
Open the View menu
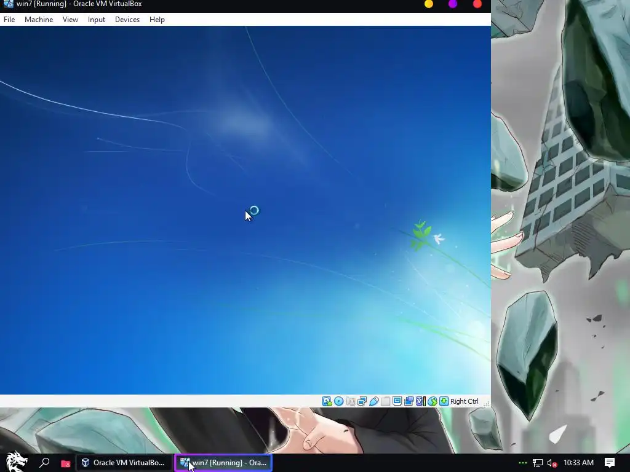click(x=70, y=20)
